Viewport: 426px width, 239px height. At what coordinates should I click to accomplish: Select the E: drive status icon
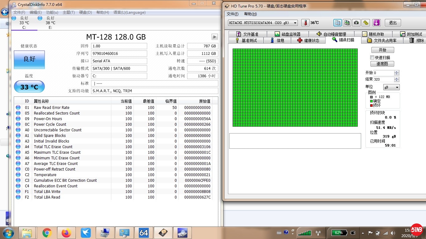(40, 18)
